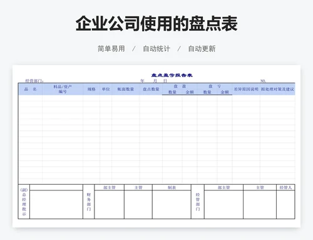This screenshot has height=240, width=313.
Task: Click the 盘点盘亏报告表 sheet title
Action: [172, 75]
